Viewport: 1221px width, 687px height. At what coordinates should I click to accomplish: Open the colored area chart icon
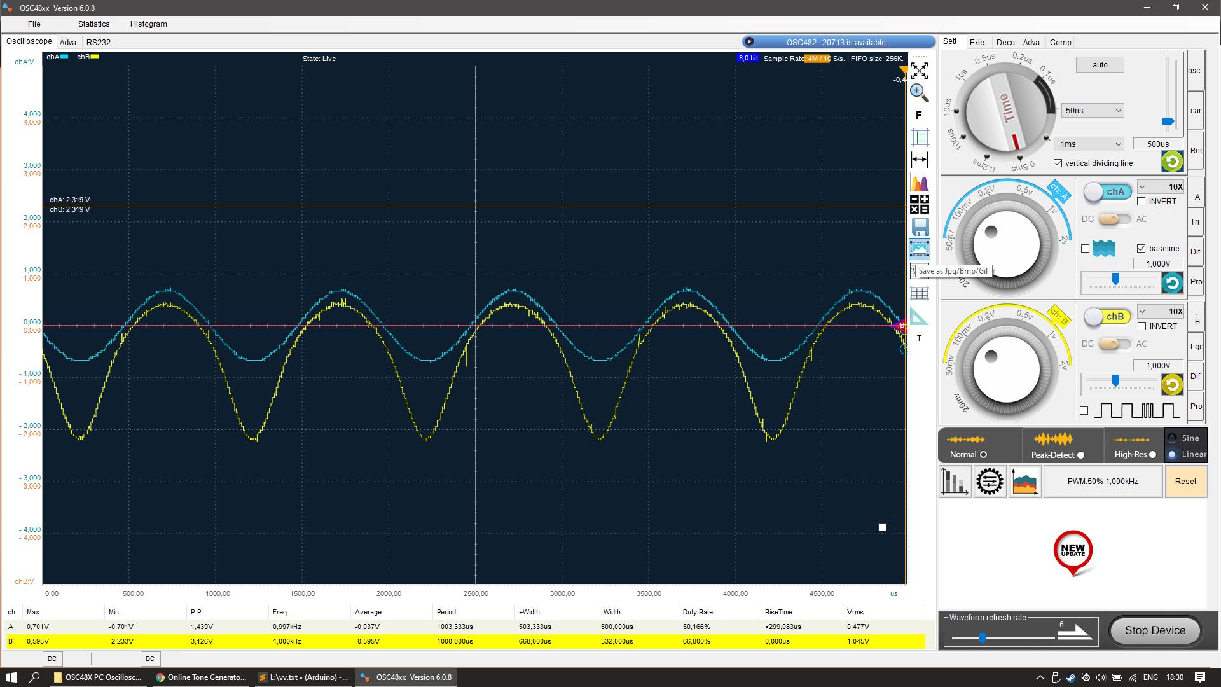[1024, 482]
